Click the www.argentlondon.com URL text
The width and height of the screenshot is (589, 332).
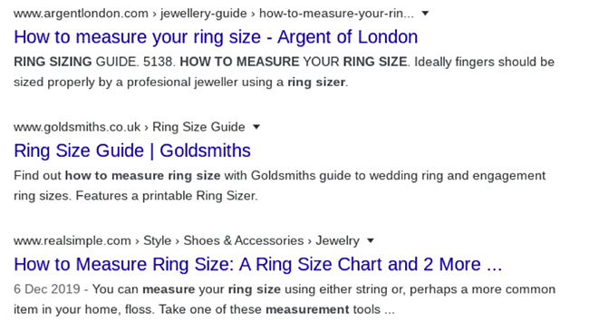81,14
